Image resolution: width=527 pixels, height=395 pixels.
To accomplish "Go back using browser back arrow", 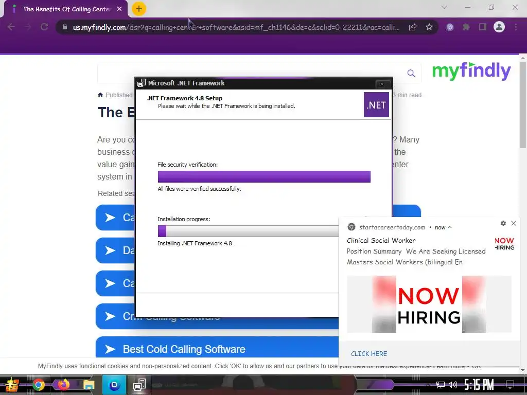I will click(11, 27).
